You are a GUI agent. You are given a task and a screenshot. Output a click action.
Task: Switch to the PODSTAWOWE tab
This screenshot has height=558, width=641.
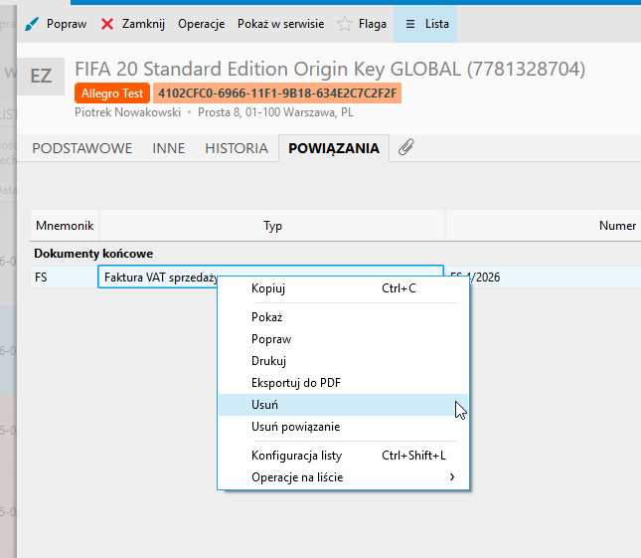82,148
